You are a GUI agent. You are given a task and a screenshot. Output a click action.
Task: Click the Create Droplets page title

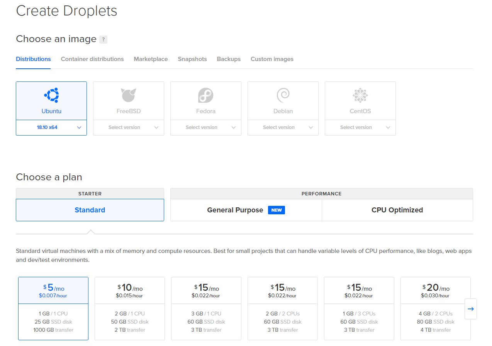pyautogui.click(x=66, y=10)
